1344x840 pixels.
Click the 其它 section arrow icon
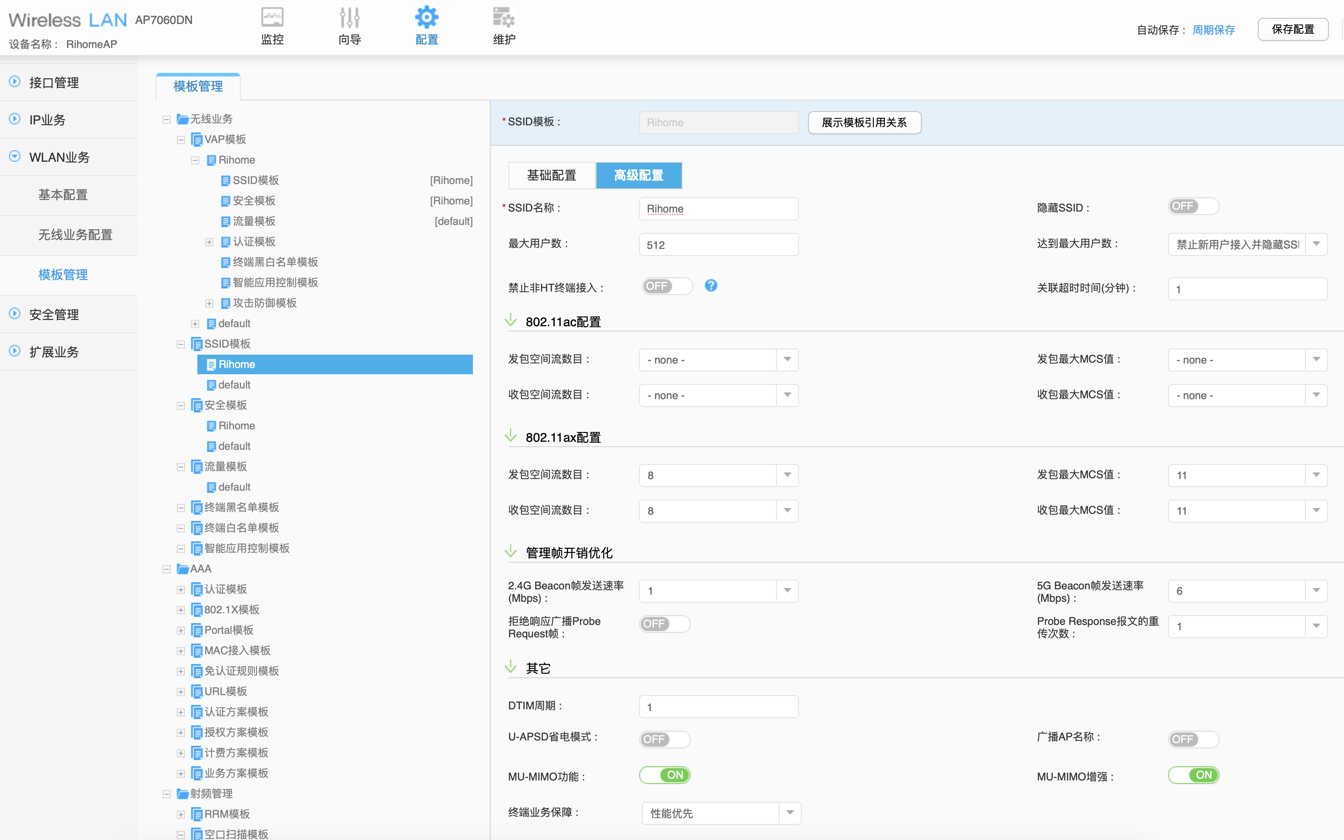pos(511,667)
